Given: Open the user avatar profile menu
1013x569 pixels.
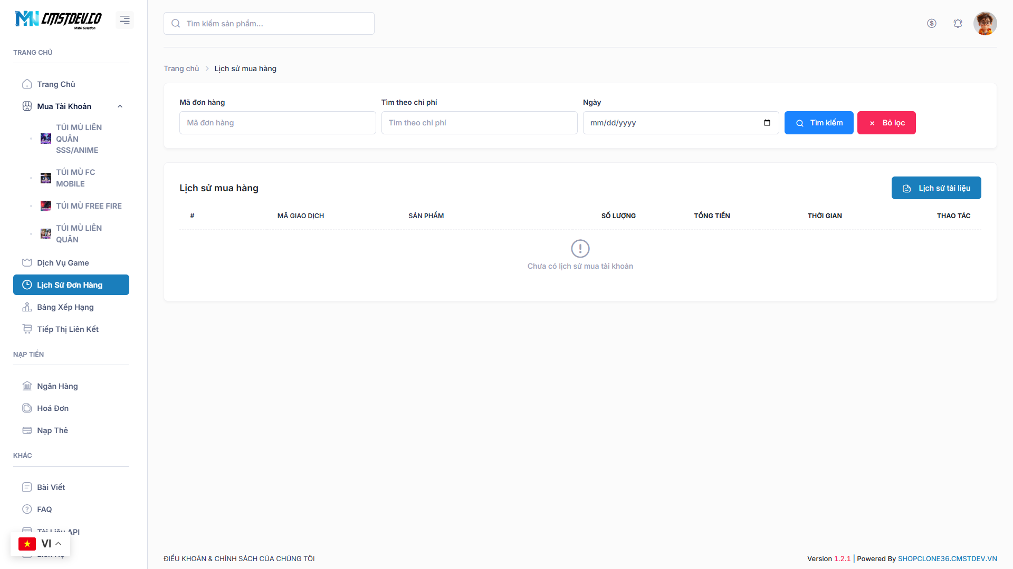Looking at the screenshot, I should [x=985, y=23].
